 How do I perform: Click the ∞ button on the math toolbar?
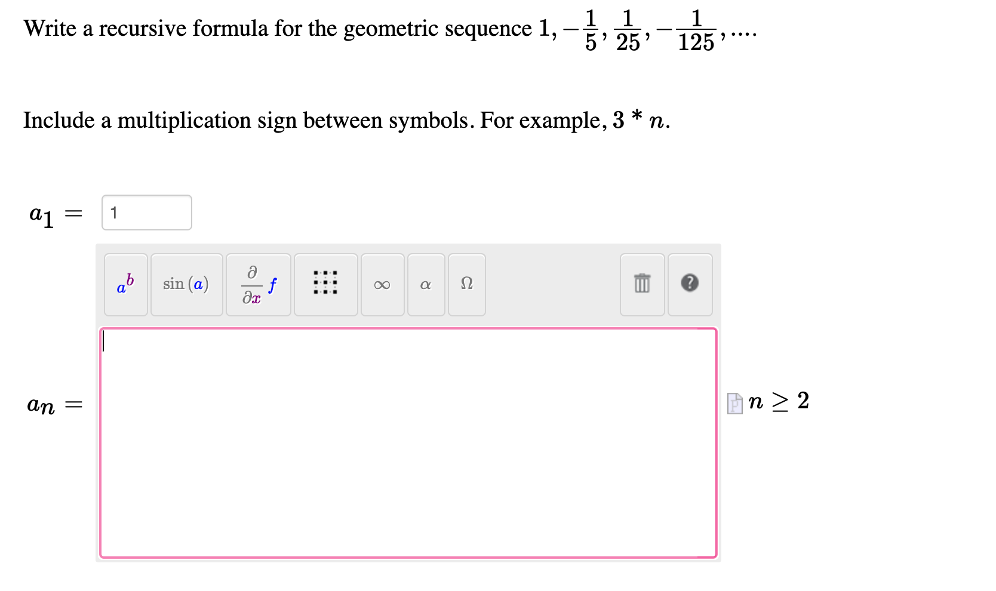[382, 285]
